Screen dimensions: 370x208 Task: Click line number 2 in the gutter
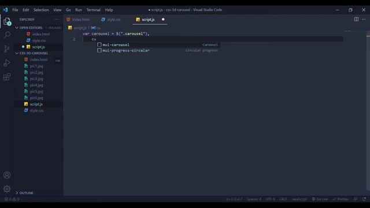[x=74, y=39]
